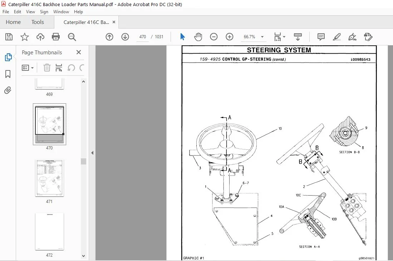Image resolution: width=393 pixels, height=261 pixels.
Task: Click thumbnails scrollbar up arrow
Action: point(83,82)
